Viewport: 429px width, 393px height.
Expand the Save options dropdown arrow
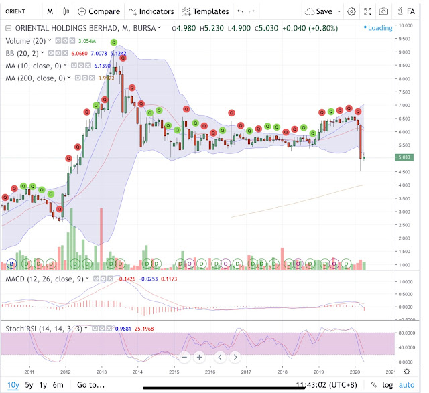339,11
